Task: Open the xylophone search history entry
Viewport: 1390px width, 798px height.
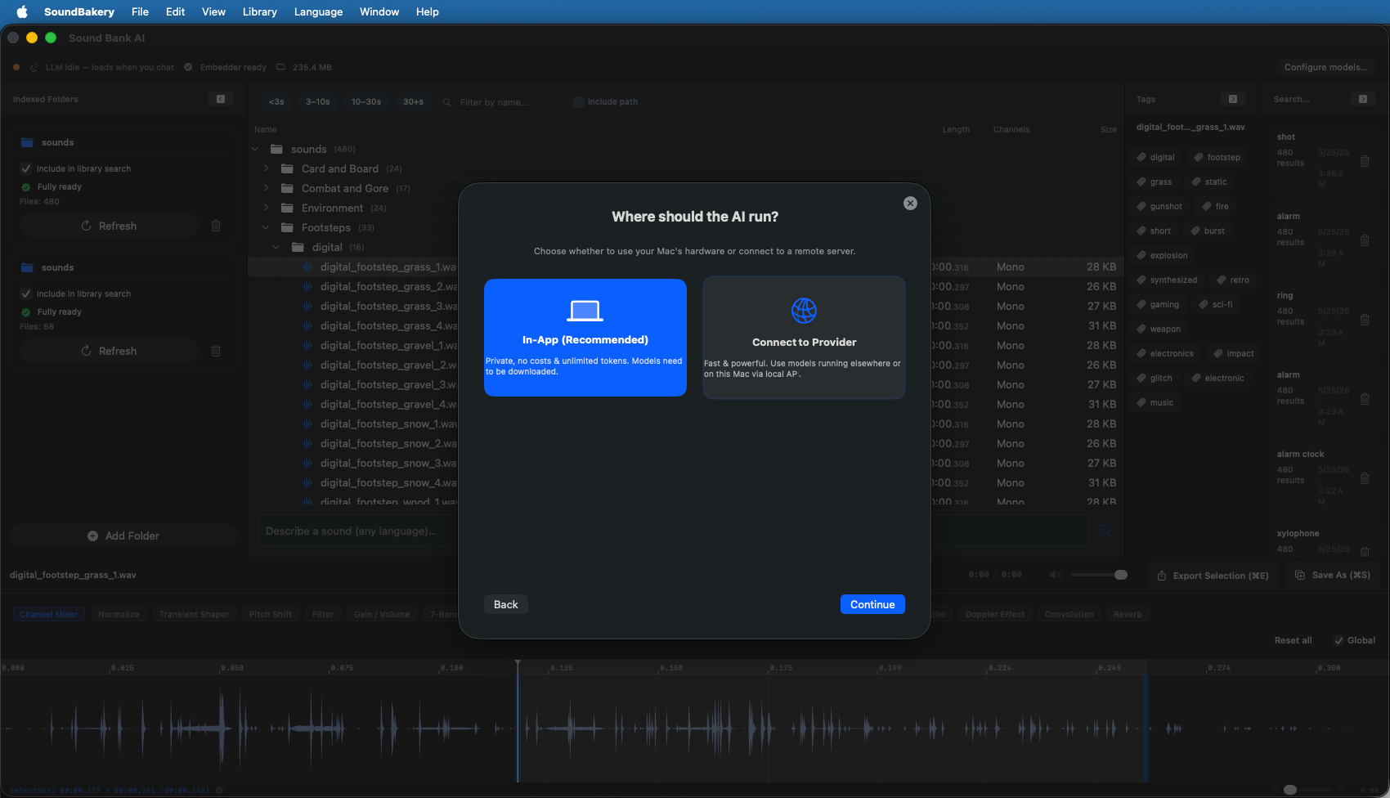Action: click(1298, 533)
